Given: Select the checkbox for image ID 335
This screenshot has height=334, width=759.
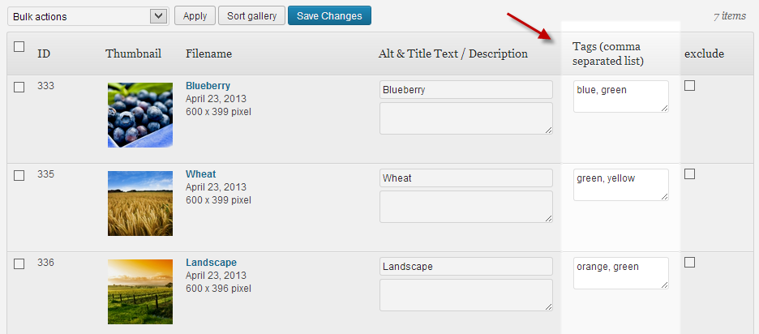Looking at the screenshot, I should (19, 176).
